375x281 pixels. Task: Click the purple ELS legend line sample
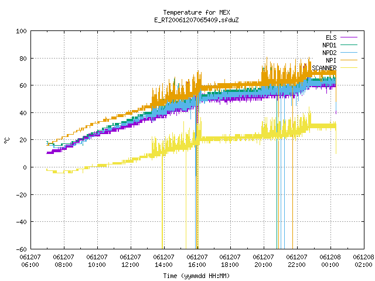349,37
